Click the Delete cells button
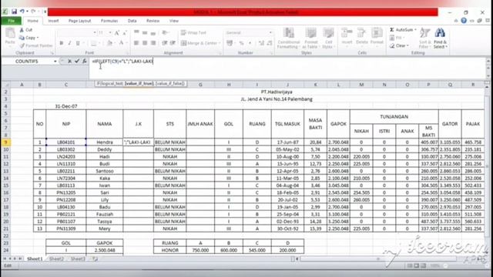493x277 pixels. coord(361,37)
